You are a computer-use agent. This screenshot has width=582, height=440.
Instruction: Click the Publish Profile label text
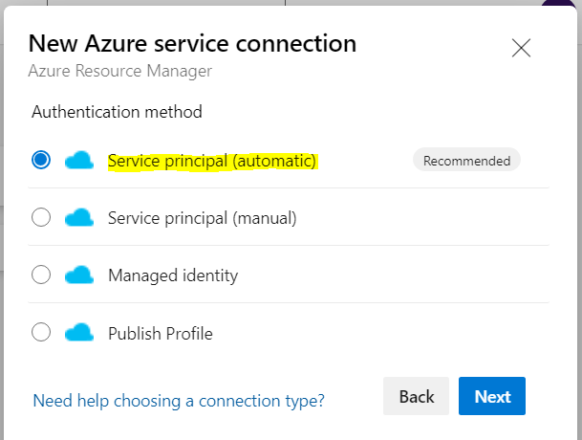click(161, 333)
